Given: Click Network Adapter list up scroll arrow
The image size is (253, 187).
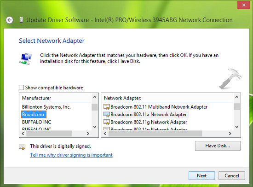Looking at the screenshot, I should (x=237, y=97).
